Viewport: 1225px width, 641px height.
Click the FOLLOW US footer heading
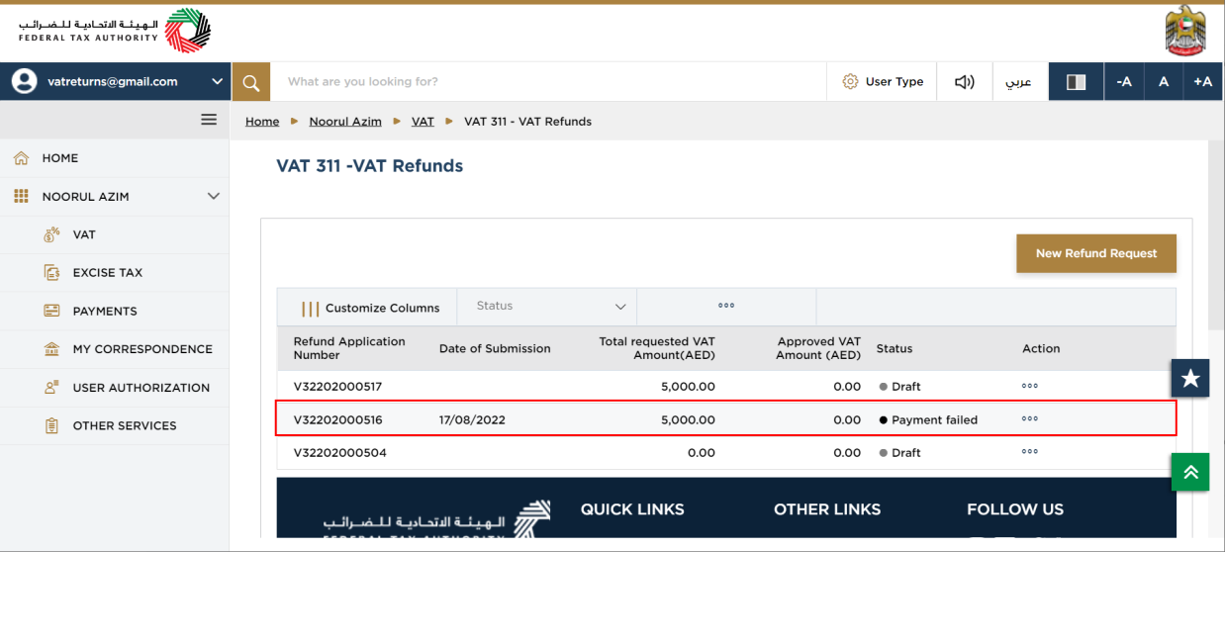point(1015,509)
